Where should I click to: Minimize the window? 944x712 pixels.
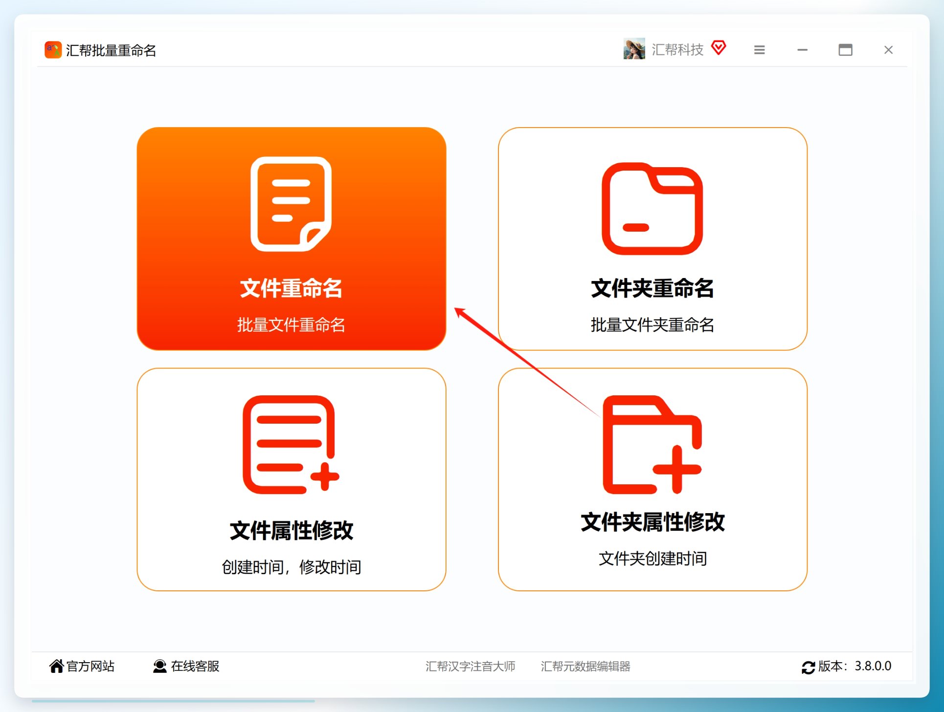click(x=802, y=50)
